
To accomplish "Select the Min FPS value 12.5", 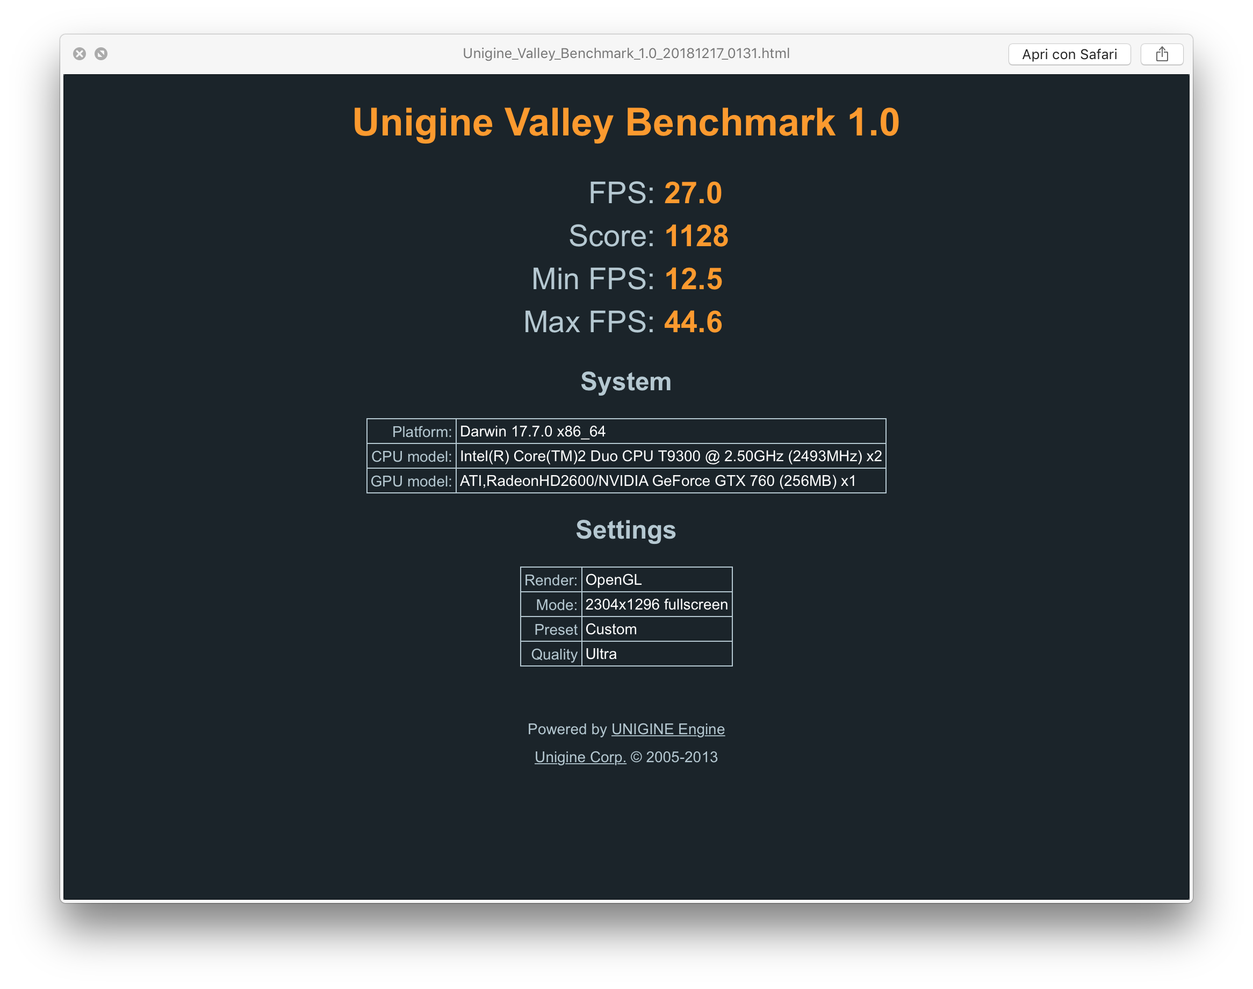I will tap(693, 278).
